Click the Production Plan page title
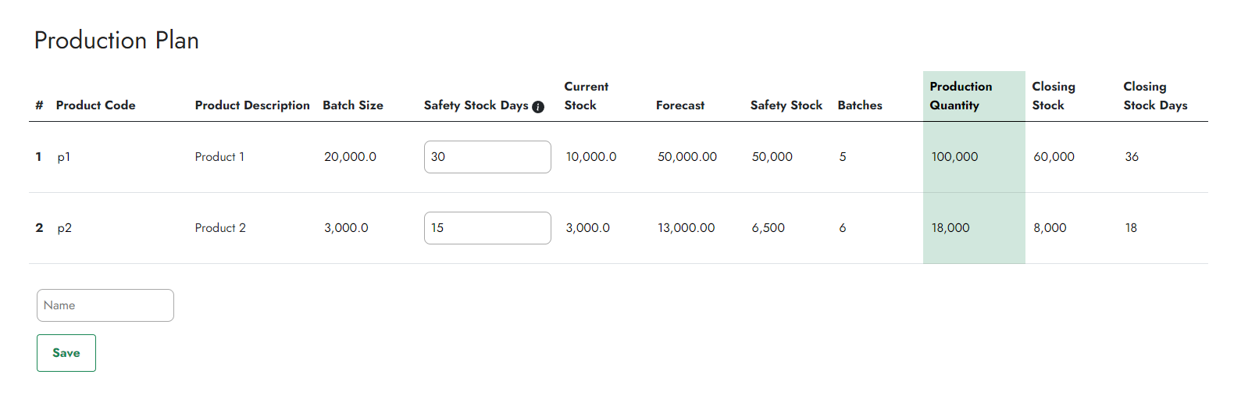 point(116,41)
